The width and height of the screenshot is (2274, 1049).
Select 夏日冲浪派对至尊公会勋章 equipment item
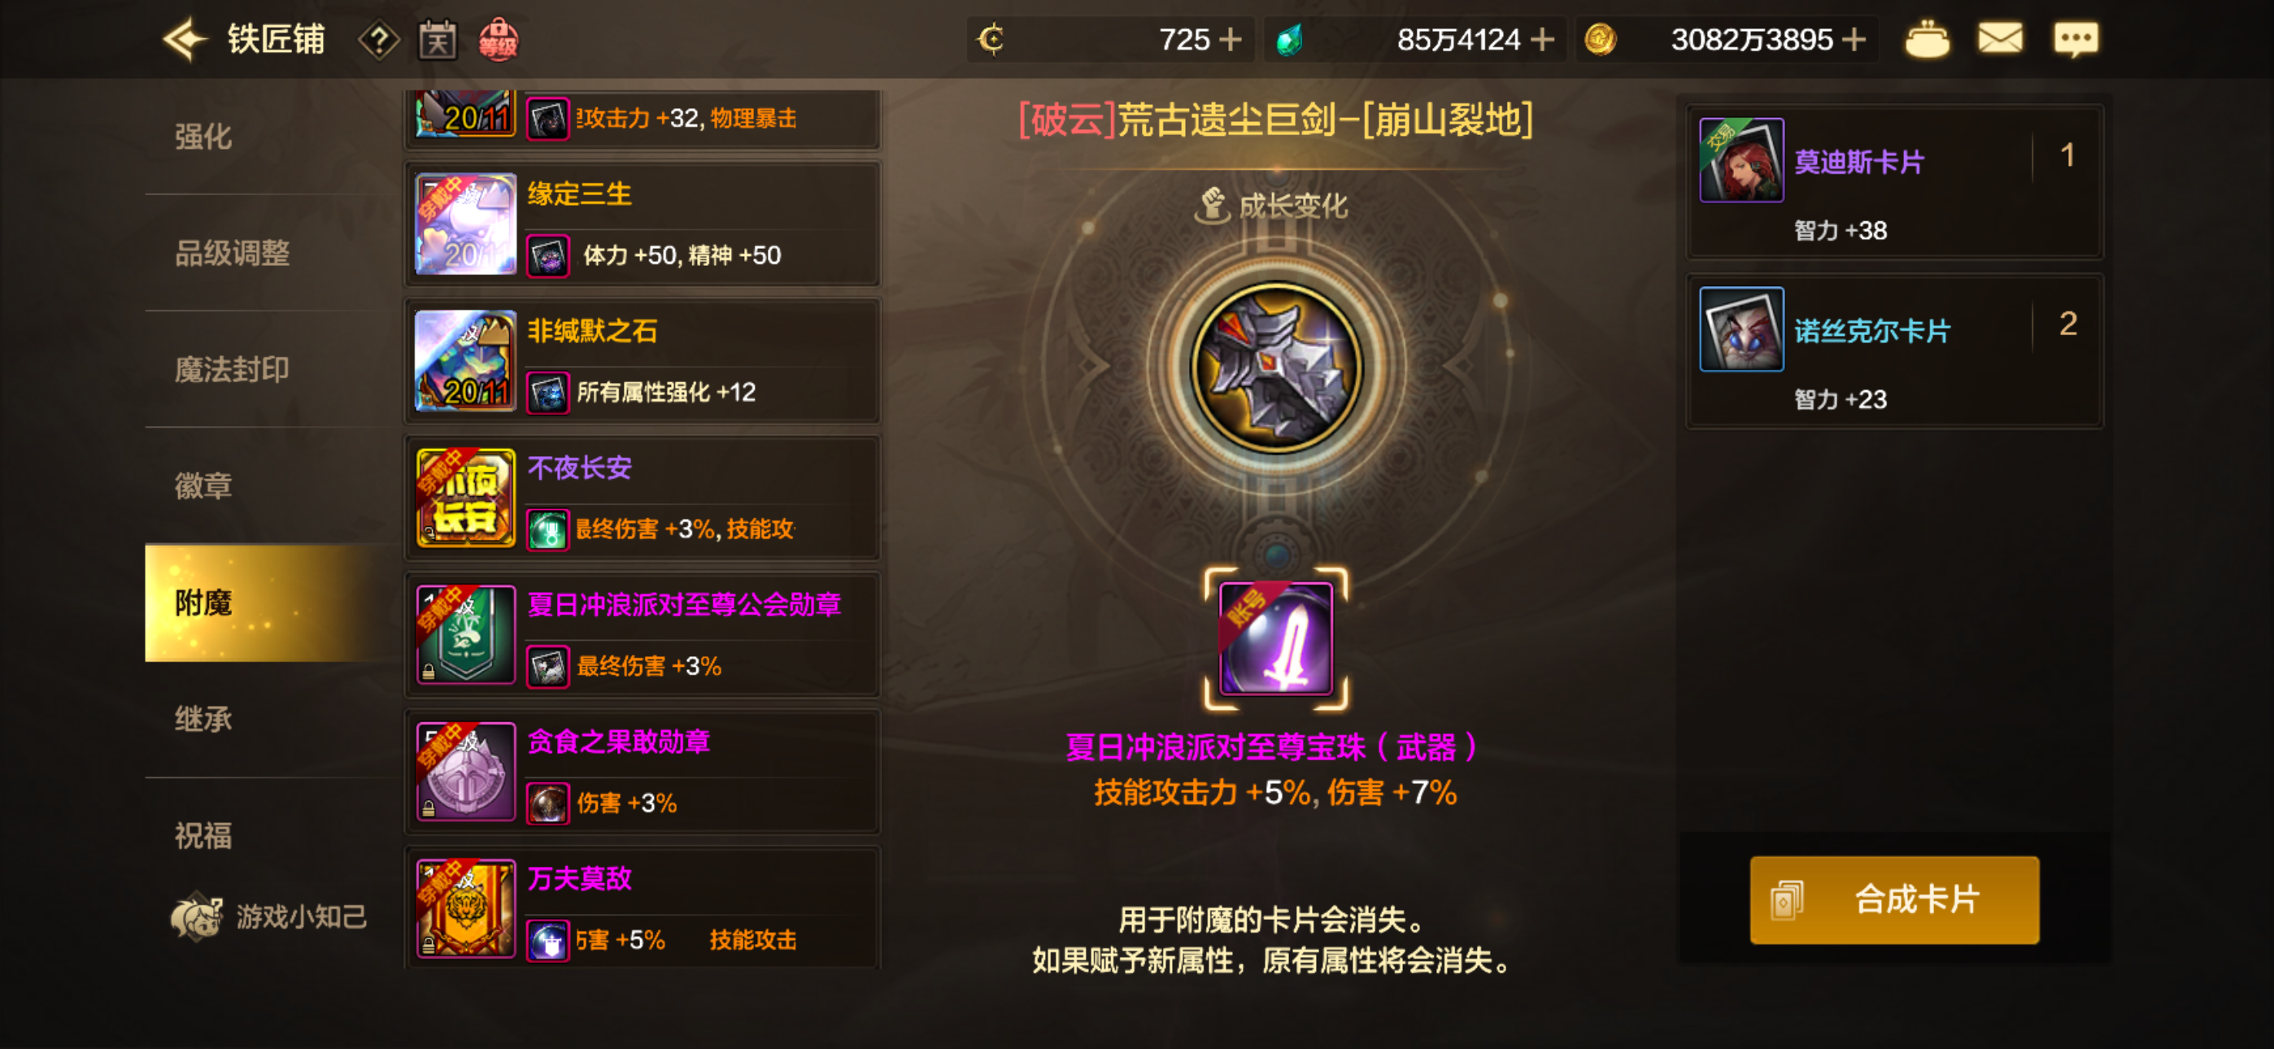click(x=643, y=635)
